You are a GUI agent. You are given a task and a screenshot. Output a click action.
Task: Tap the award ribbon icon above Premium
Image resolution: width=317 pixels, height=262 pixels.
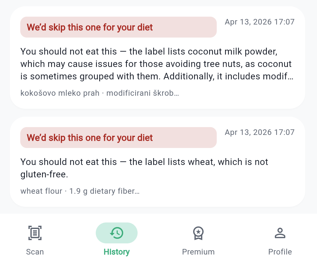198,233
